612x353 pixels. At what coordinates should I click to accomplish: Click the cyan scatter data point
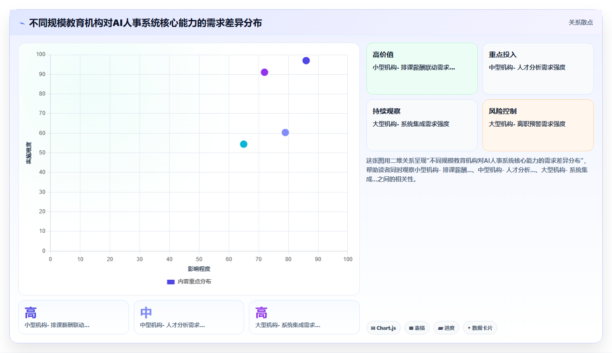click(x=244, y=144)
